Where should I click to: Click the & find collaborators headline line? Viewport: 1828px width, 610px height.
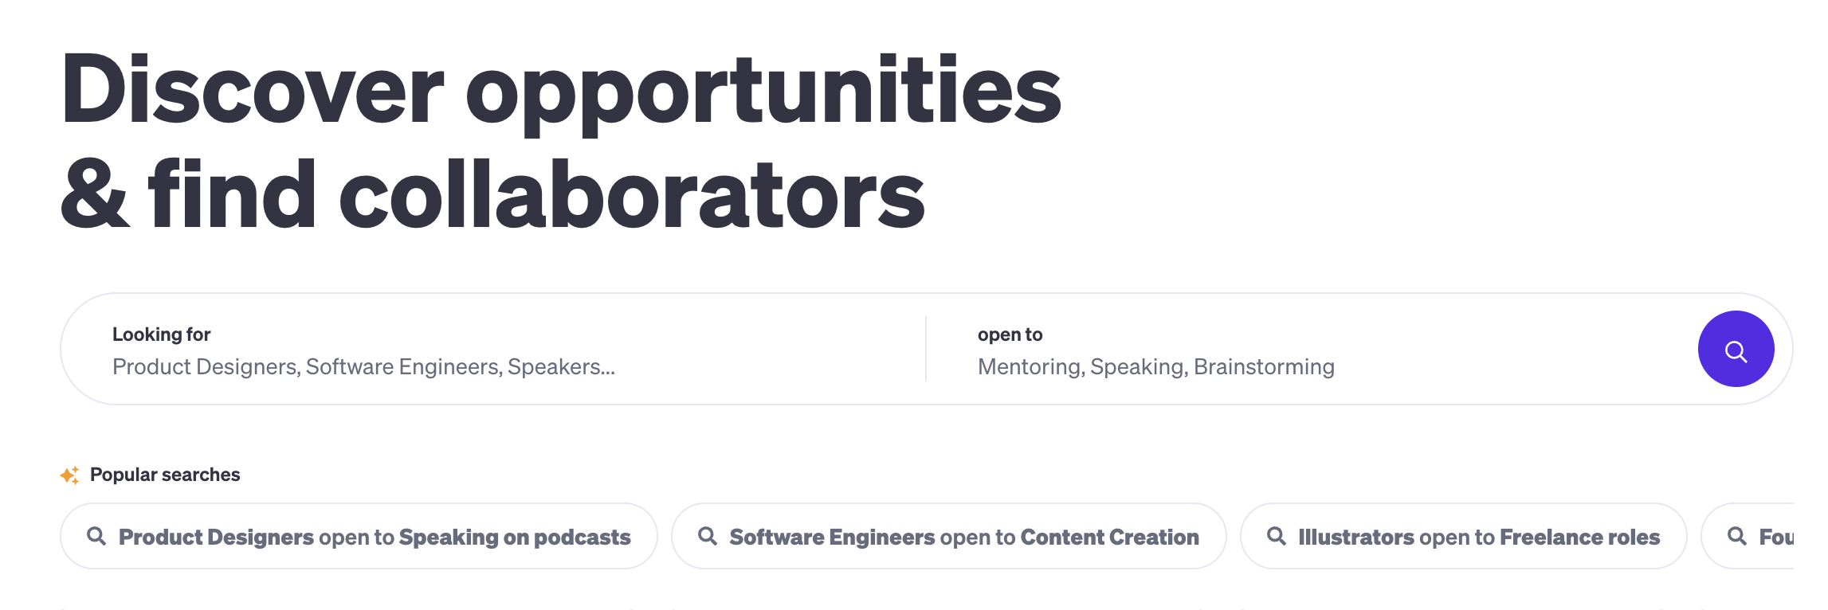[492, 195]
